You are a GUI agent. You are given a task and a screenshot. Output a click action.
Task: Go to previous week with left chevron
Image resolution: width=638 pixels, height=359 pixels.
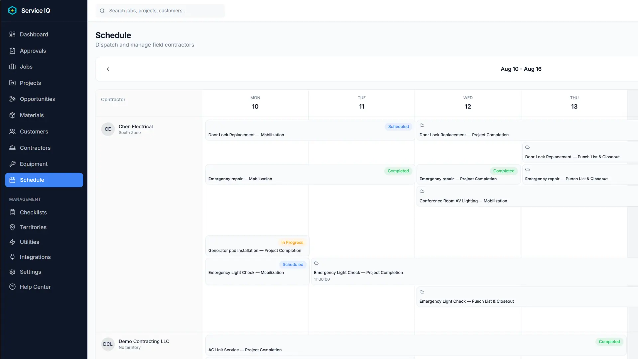pos(108,69)
